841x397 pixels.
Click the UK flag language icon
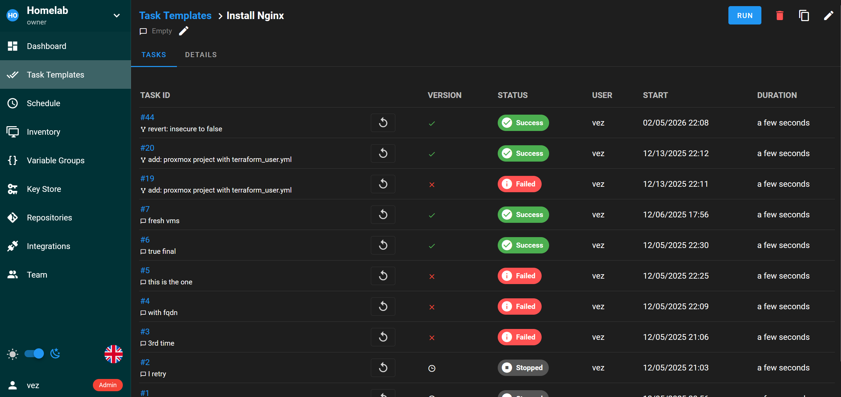point(114,354)
